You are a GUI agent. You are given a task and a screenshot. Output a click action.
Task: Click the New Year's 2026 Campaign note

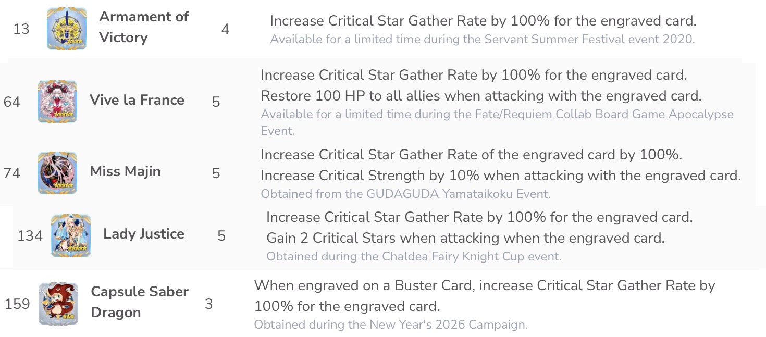[x=391, y=325]
